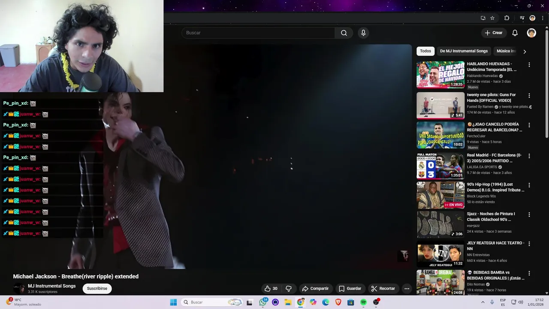Click the tray microphone icon
This screenshot has height=309, width=549.
tap(492, 302)
